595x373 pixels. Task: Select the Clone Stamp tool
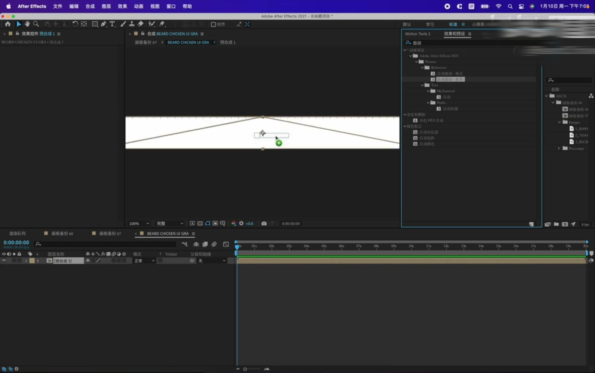pyautogui.click(x=131, y=24)
